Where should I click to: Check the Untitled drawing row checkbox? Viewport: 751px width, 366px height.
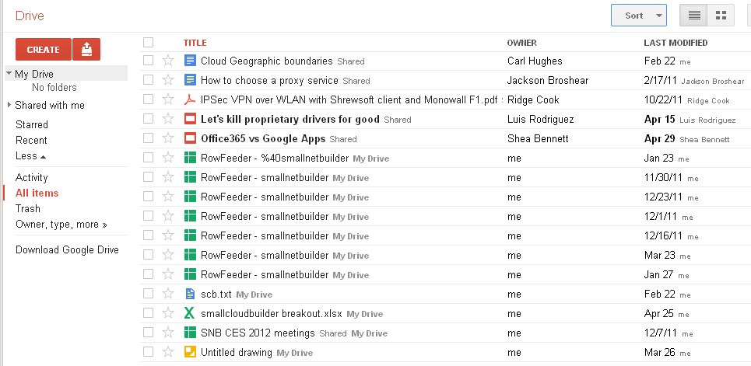pyautogui.click(x=148, y=352)
